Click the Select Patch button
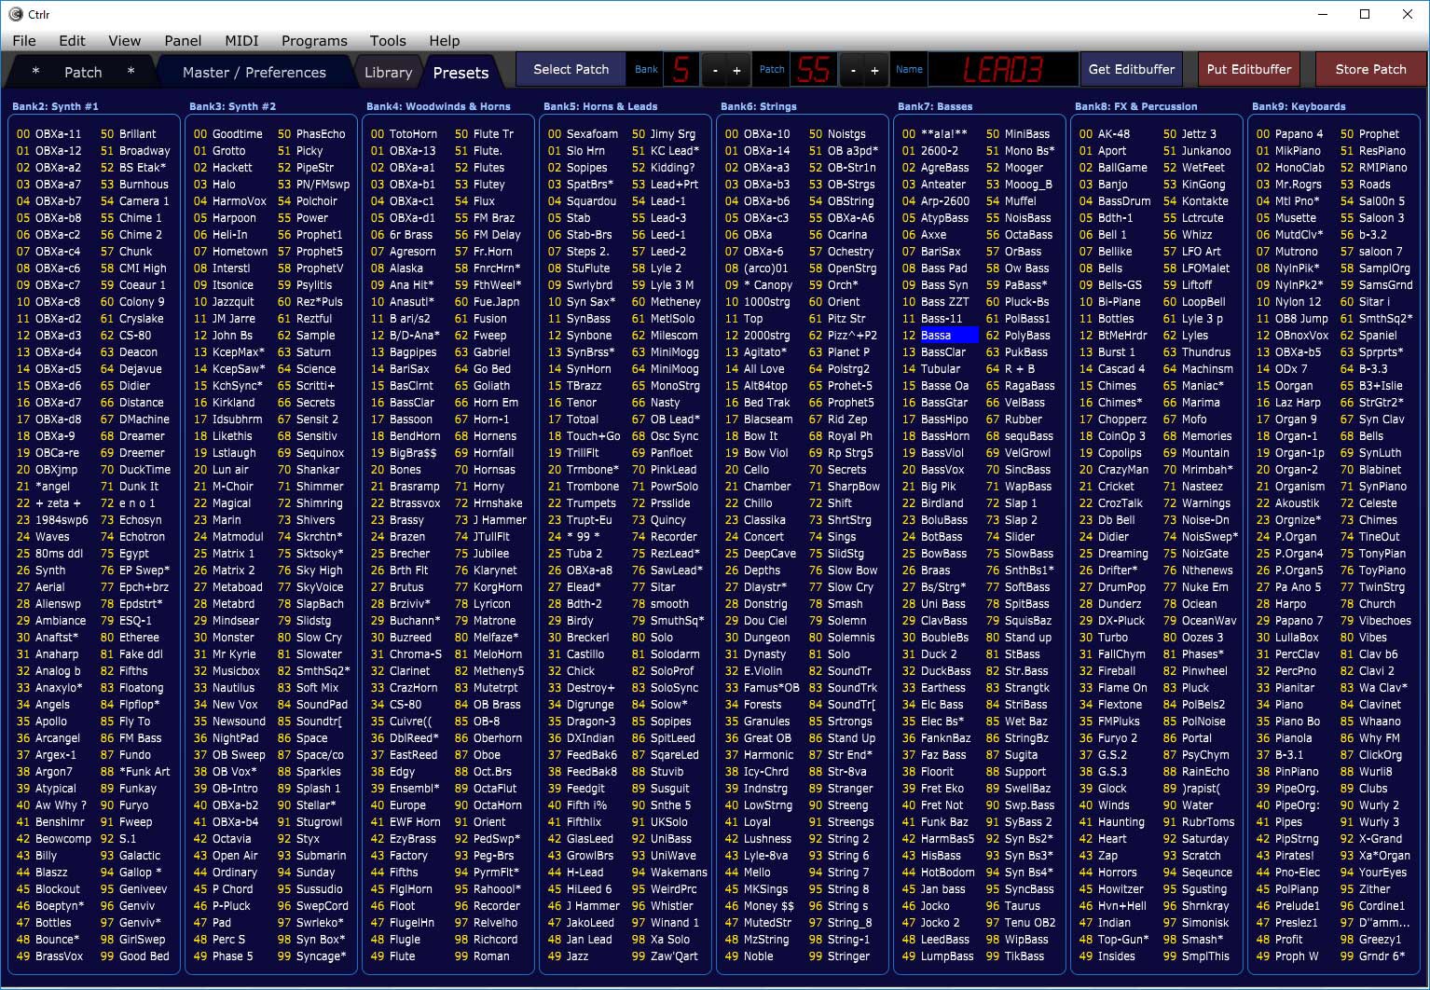Screen dimensions: 1430x990 click(x=571, y=69)
